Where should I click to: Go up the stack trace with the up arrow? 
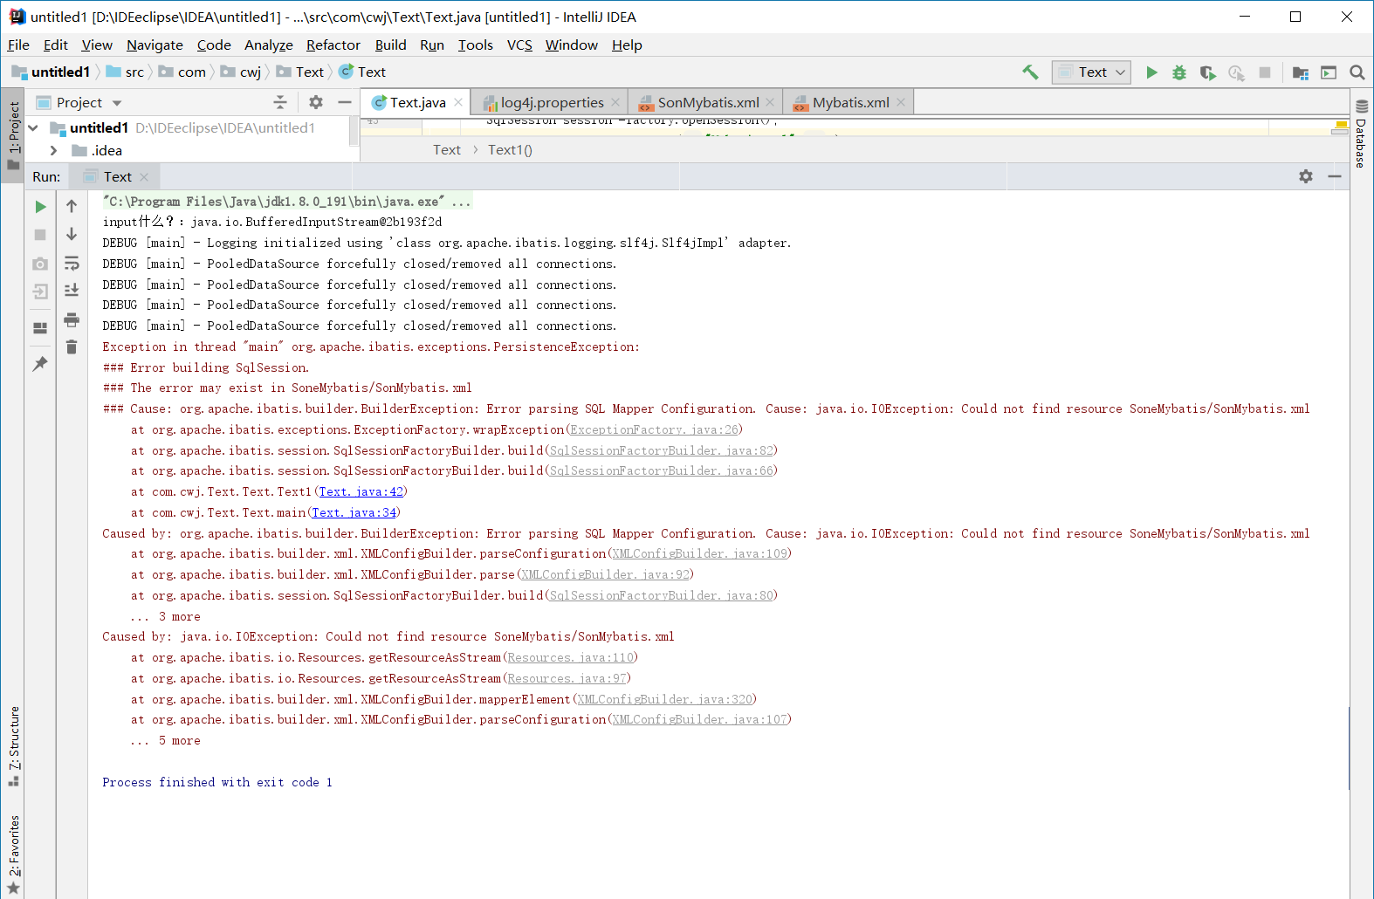click(x=72, y=207)
